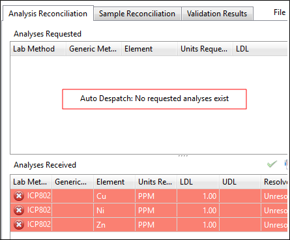Click the red error icon in Zn row
This screenshot has height=240, width=290.
[19, 224]
